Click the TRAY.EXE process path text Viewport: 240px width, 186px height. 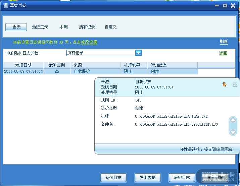(x=171, y=117)
